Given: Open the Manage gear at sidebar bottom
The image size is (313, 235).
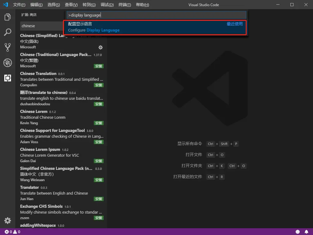Looking at the screenshot, I should click(x=8, y=221).
